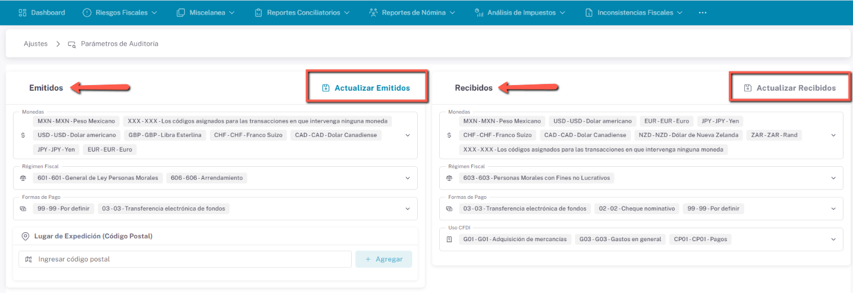This screenshot has width=853, height=293.
Task: Open the Inconsistencias Fiscales menu
Action: (x=634, y=12)
